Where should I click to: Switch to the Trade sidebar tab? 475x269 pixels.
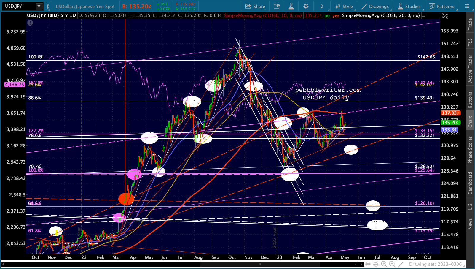pos(470,24)
